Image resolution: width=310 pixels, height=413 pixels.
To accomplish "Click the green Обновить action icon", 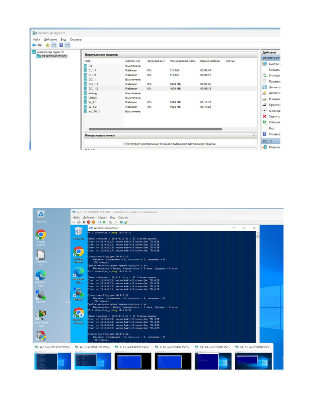I will tap(265, 122).
